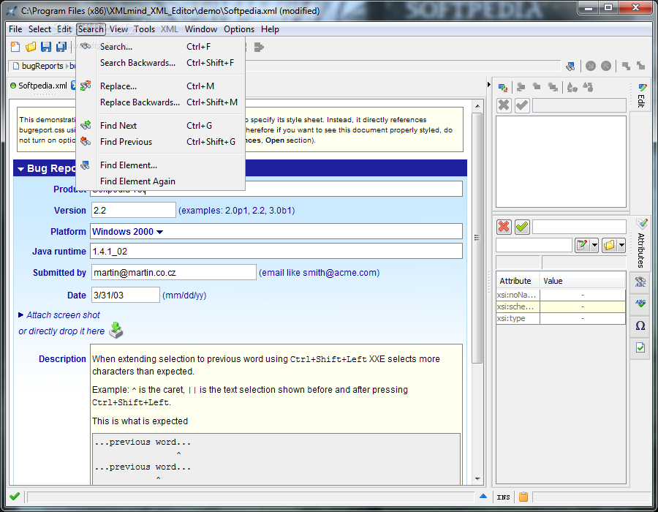The height and width of the screenshot is (512, 658).
Task: Open the validity document-check side tab
Action: [x=640, y=348]
